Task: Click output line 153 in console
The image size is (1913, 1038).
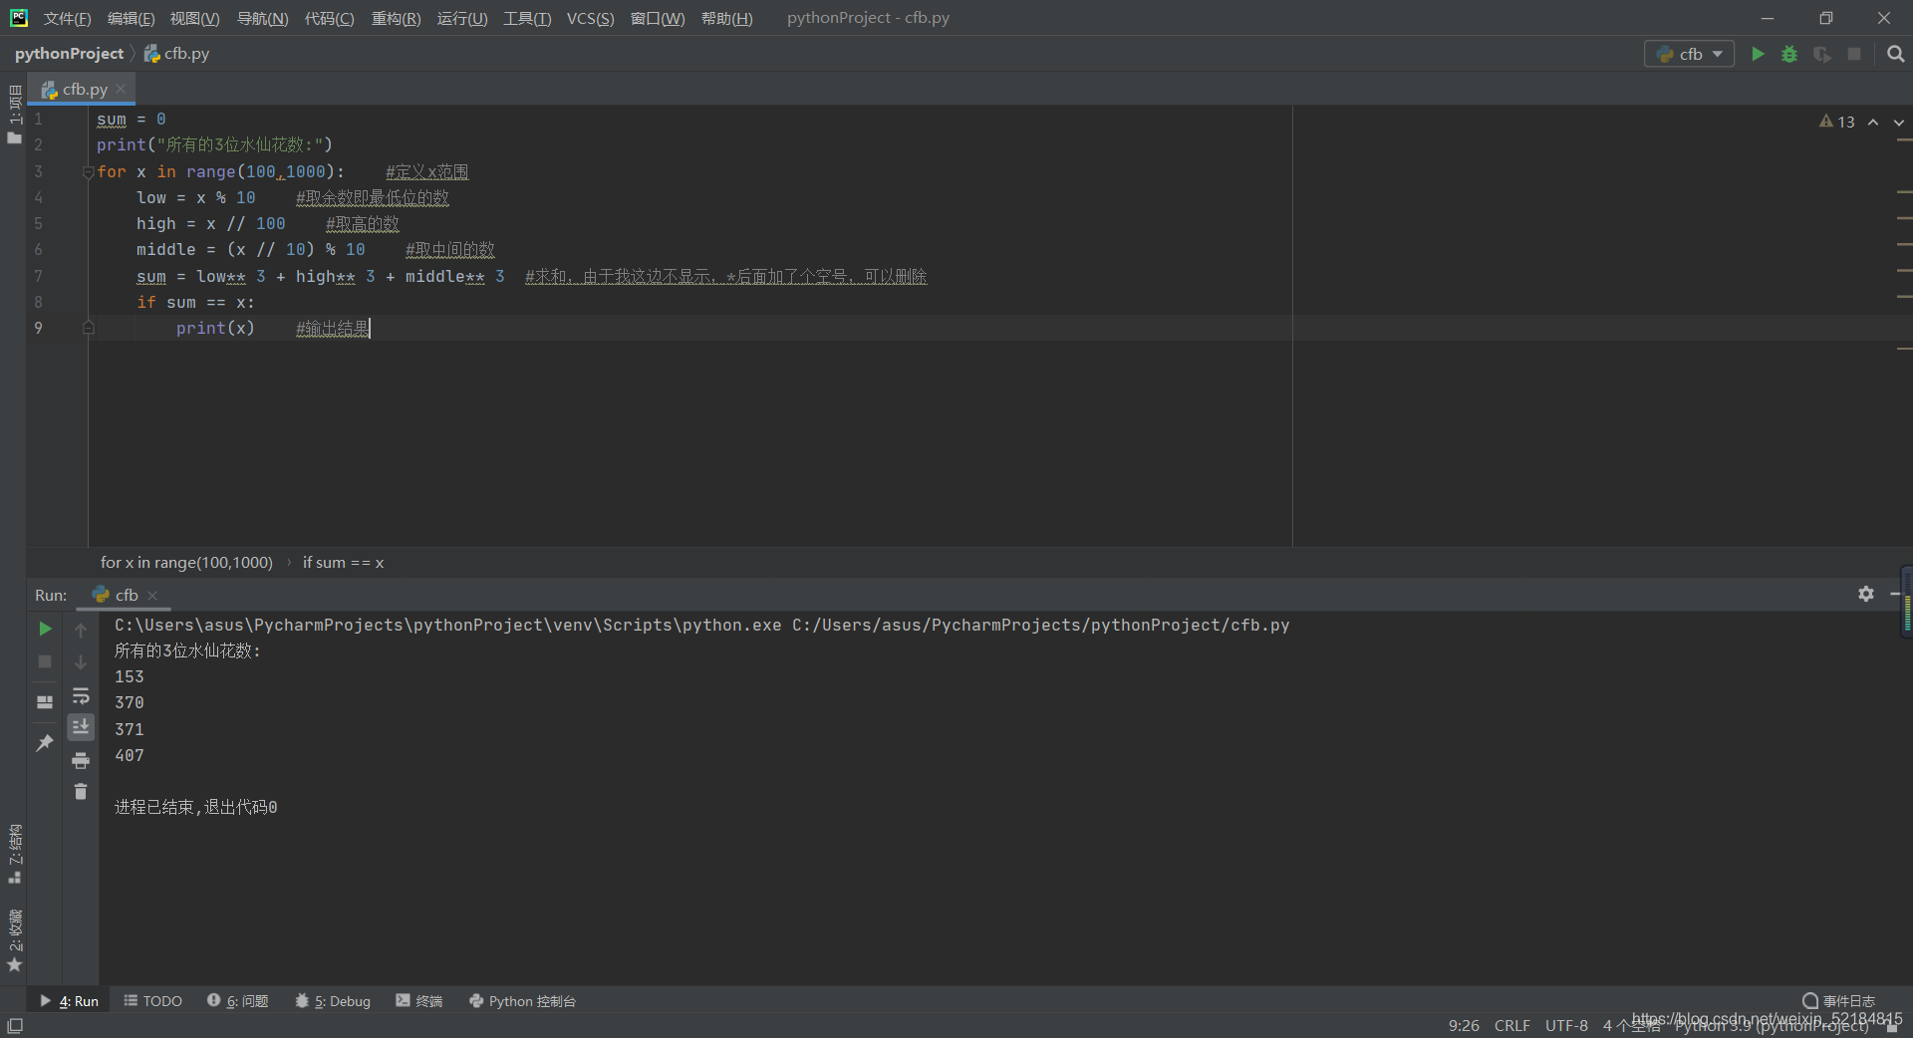Action: click(x=130, y=677)
